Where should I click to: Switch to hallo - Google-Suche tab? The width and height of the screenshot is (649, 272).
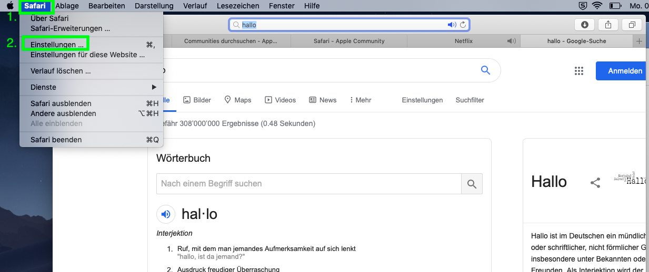(576, 41)
